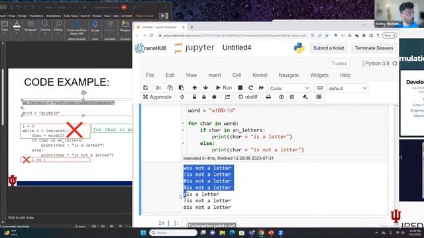This screenshot has width=424, height=238.
Task: Open the File menu in Jupyter
Action: tap(150, 75)
